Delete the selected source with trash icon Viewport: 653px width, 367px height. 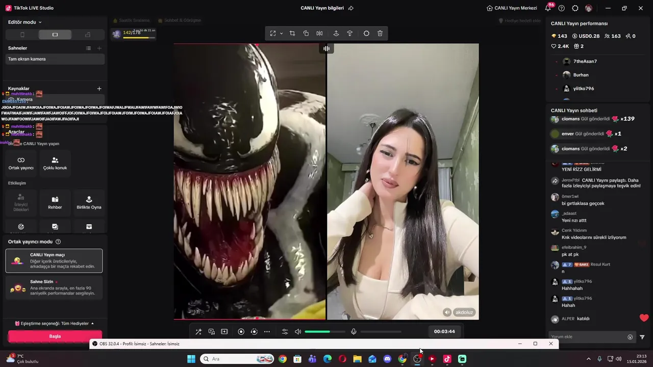(380, 33)
